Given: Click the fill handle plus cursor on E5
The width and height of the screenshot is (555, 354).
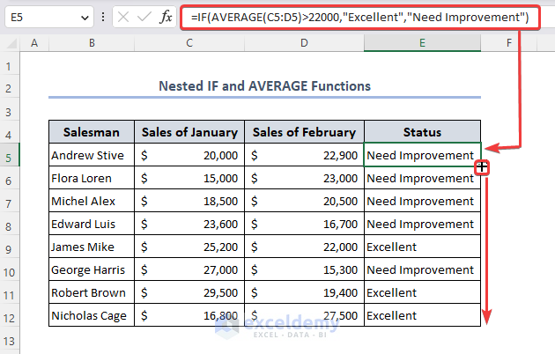Looking at the screenshot, I should pos(483,166).
